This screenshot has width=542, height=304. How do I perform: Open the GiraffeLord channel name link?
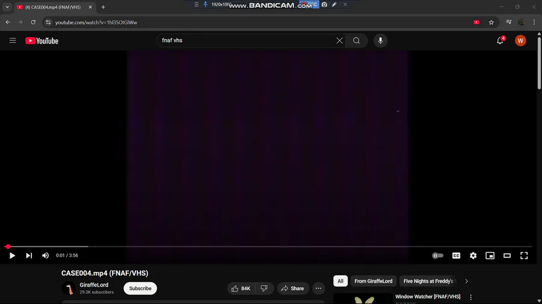point(94,285)
